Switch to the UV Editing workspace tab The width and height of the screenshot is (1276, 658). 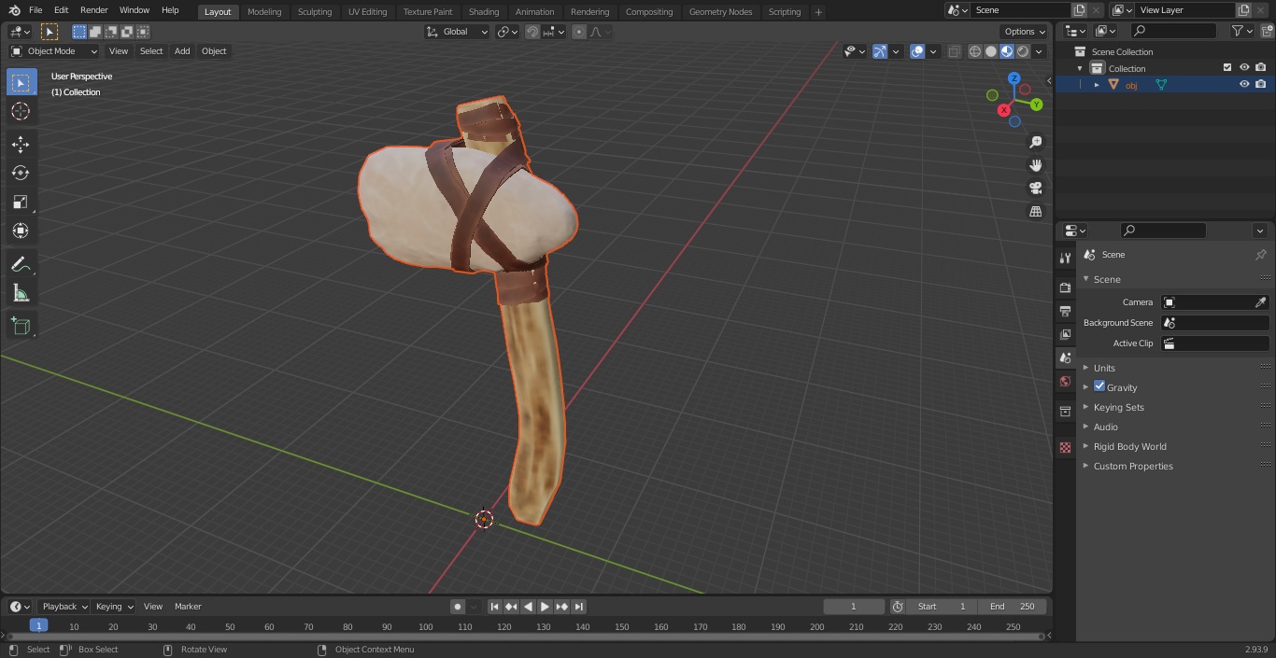[367, 12]
